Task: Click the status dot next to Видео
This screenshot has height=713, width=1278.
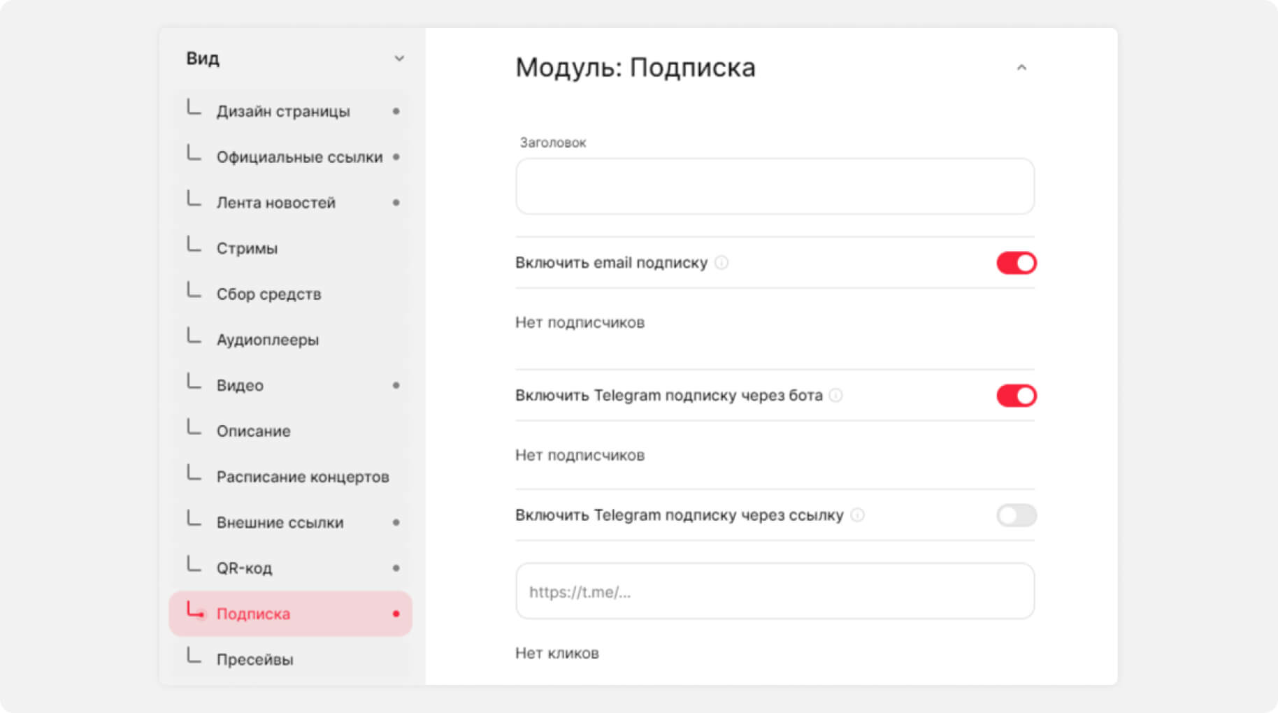Action: (x=396, y=385)
